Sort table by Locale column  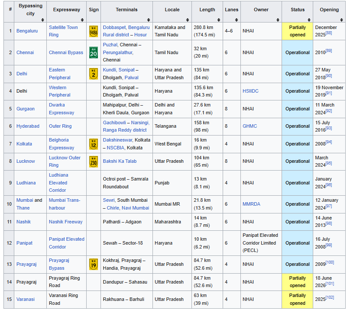188,20
